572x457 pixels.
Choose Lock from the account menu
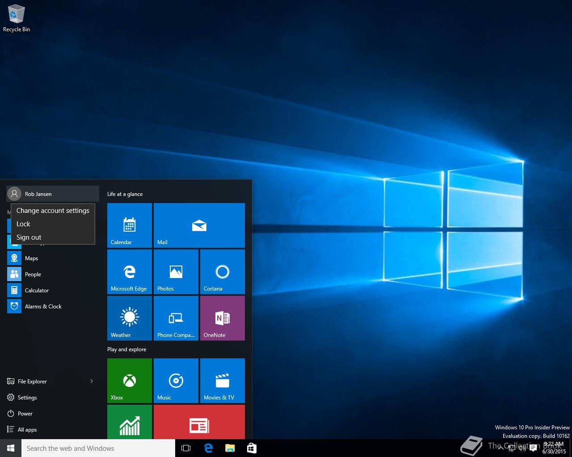(x=53, y=224)
